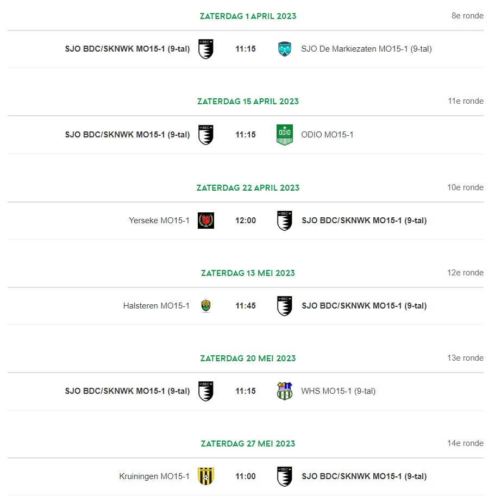Open Halsteren MO15-1 team name
This screenshot has width=495, height=503.
click(156, 306)
